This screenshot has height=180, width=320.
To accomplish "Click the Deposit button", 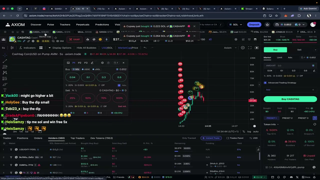I will pos(254,24).
